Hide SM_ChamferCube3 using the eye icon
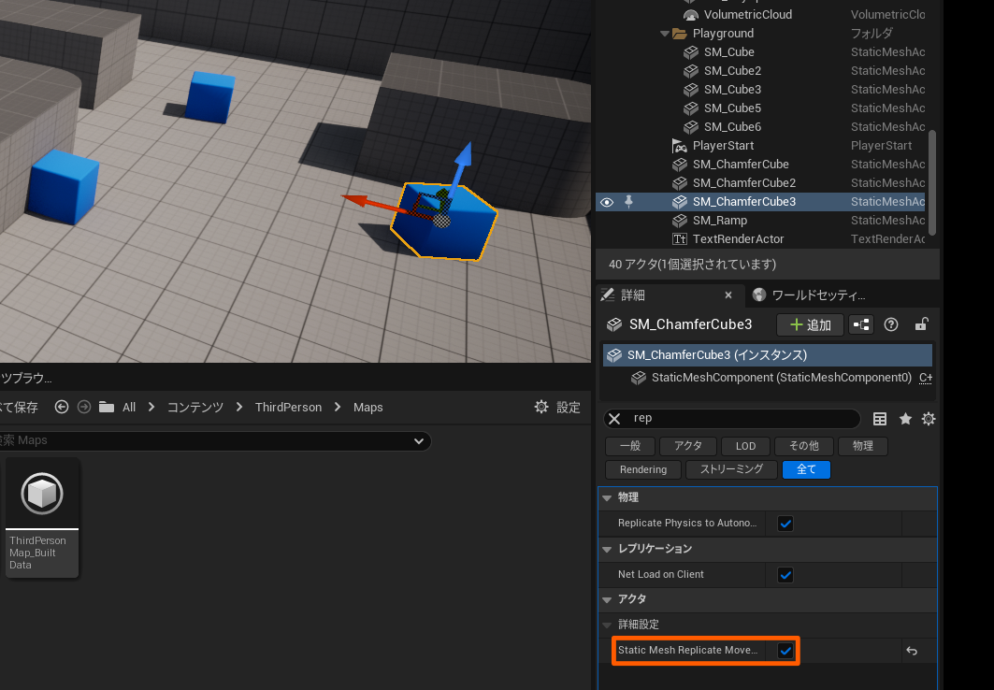The height and width of the screenshot is (690, 994). point(607,201)
